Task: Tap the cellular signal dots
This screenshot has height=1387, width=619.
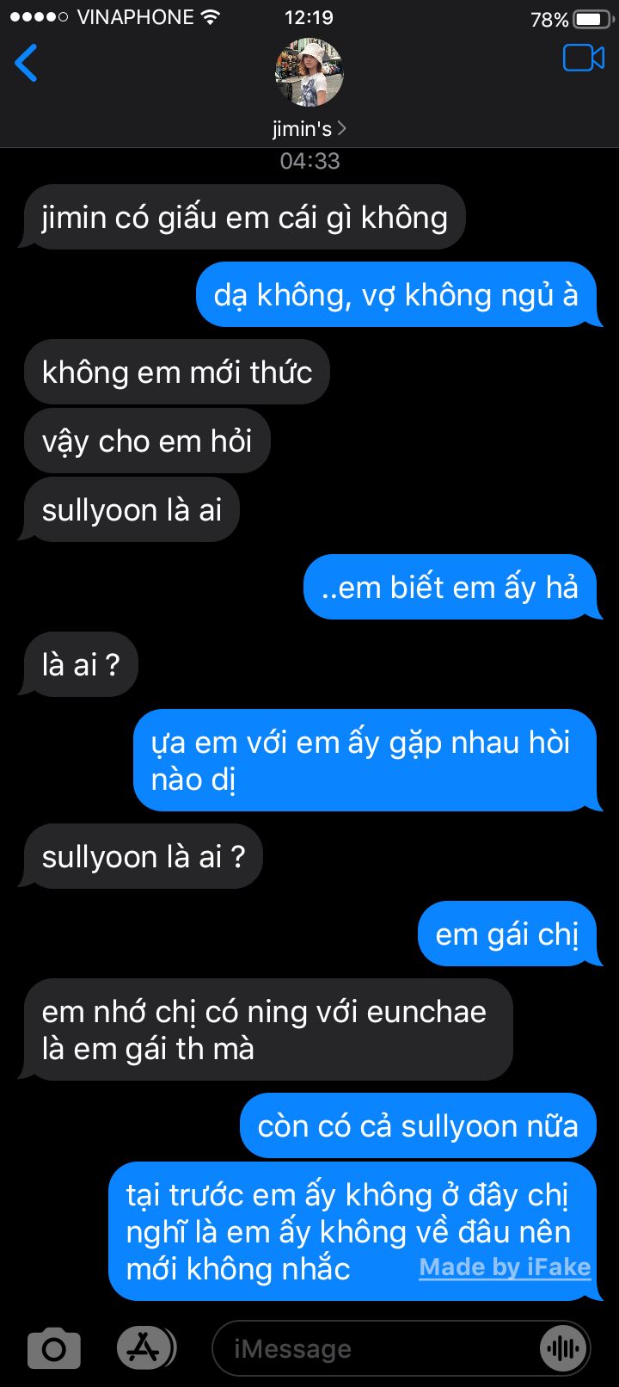Action: click(x=39, y=17)
